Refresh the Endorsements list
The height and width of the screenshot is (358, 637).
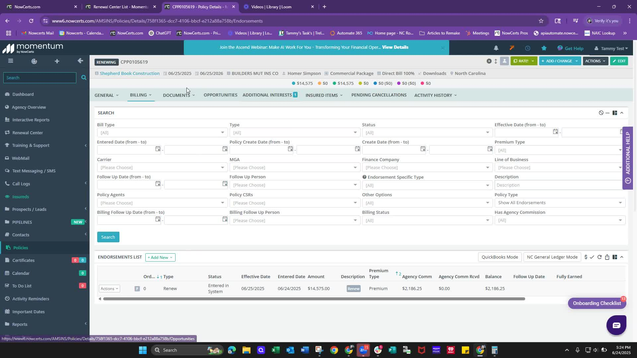point(600,257)
